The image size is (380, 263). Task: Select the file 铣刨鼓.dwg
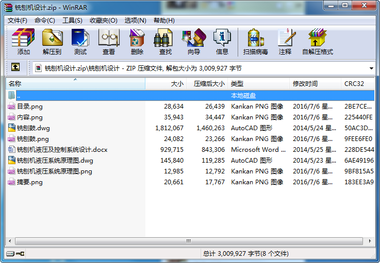pyautogui.click(x=34, y=128)
